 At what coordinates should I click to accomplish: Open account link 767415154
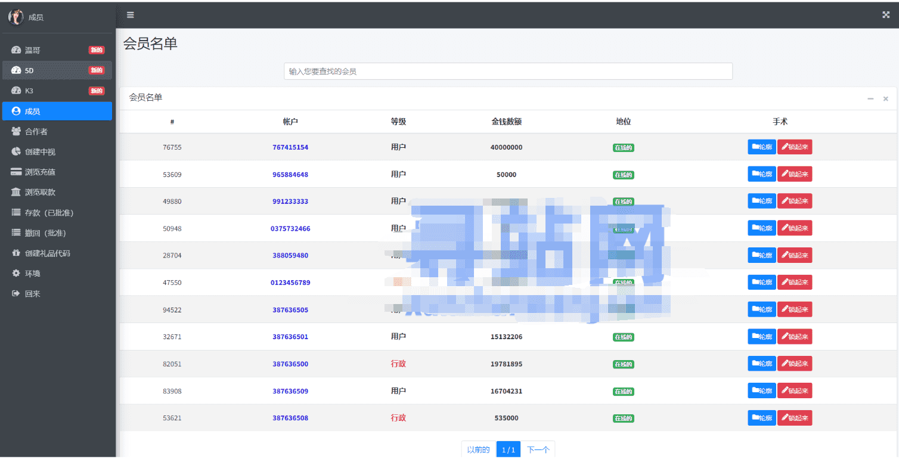(x=290, y=147)
